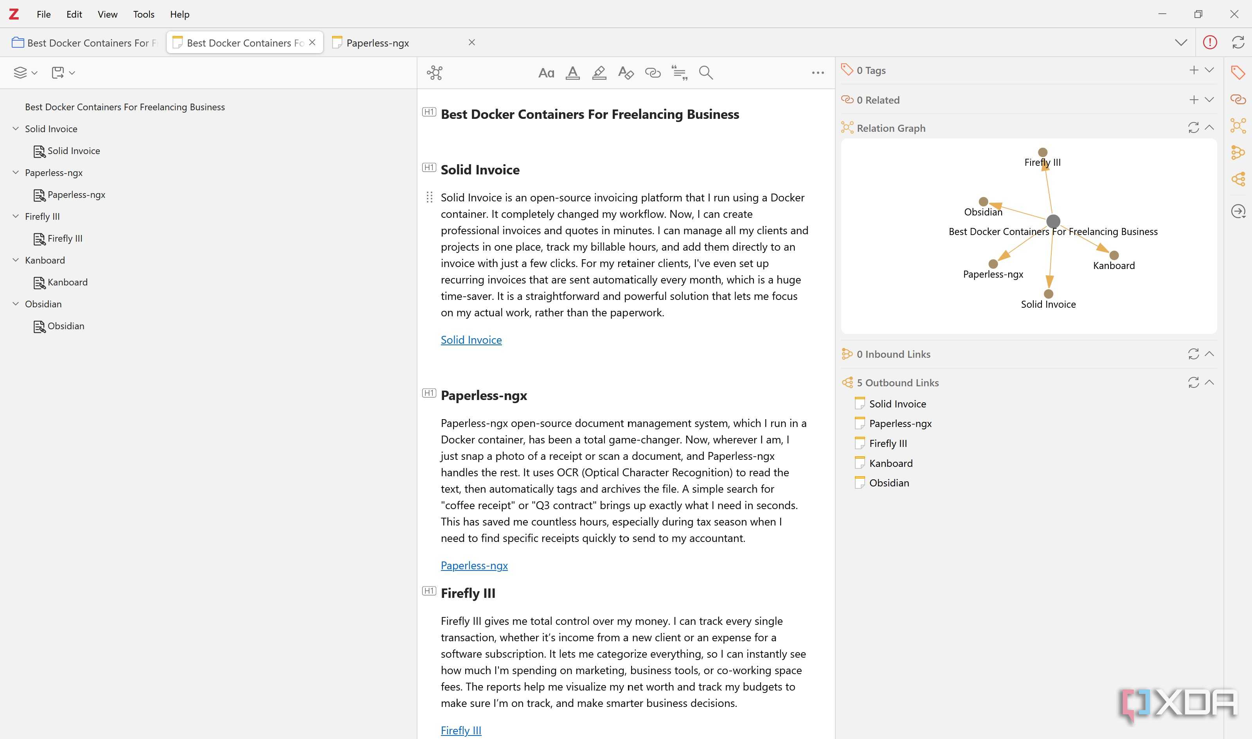The height and width of the screenshot is (739, 1252).
Task: Open Tags panel from right sidebar icon
Action: pyautogui.click(x=1238, y=73)
